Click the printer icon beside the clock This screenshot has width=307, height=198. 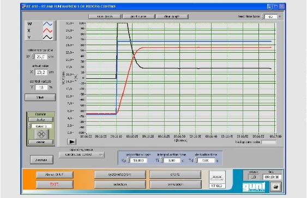pyautogui.click(x=276, y=187)
